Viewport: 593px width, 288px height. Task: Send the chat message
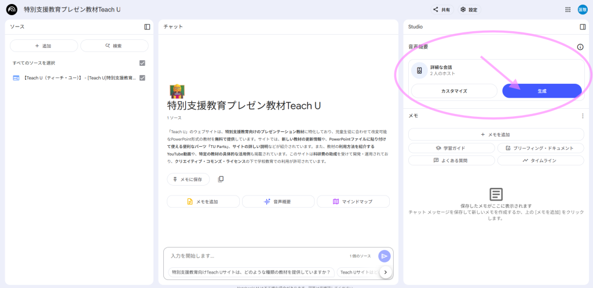click(x=385, y=256)
